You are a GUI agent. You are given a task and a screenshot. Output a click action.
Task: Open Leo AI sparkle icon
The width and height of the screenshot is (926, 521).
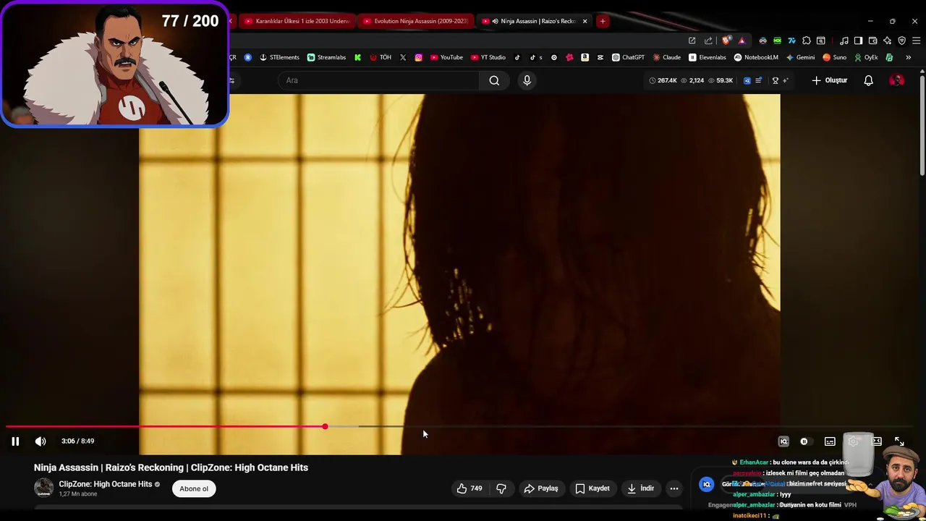coord(888,41)
